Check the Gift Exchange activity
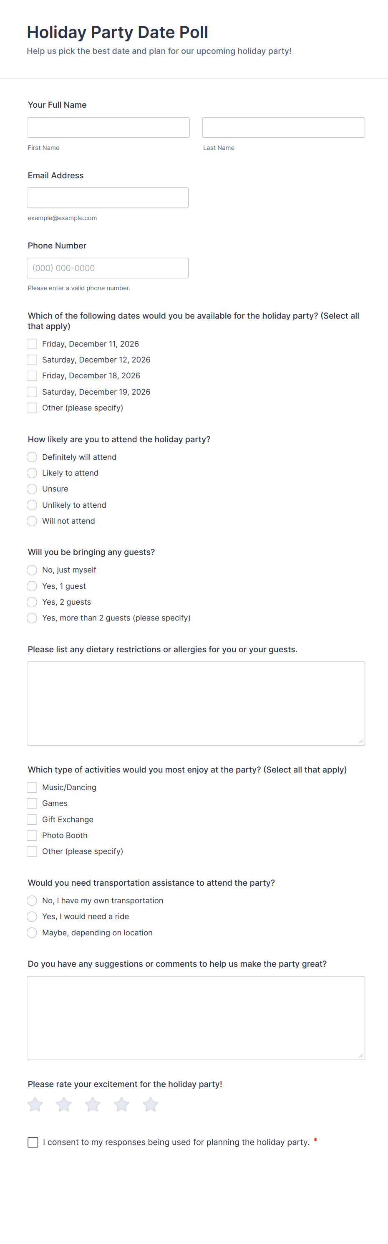The width and height of the screenshot is (388, 1244). (x=32, y=819)
